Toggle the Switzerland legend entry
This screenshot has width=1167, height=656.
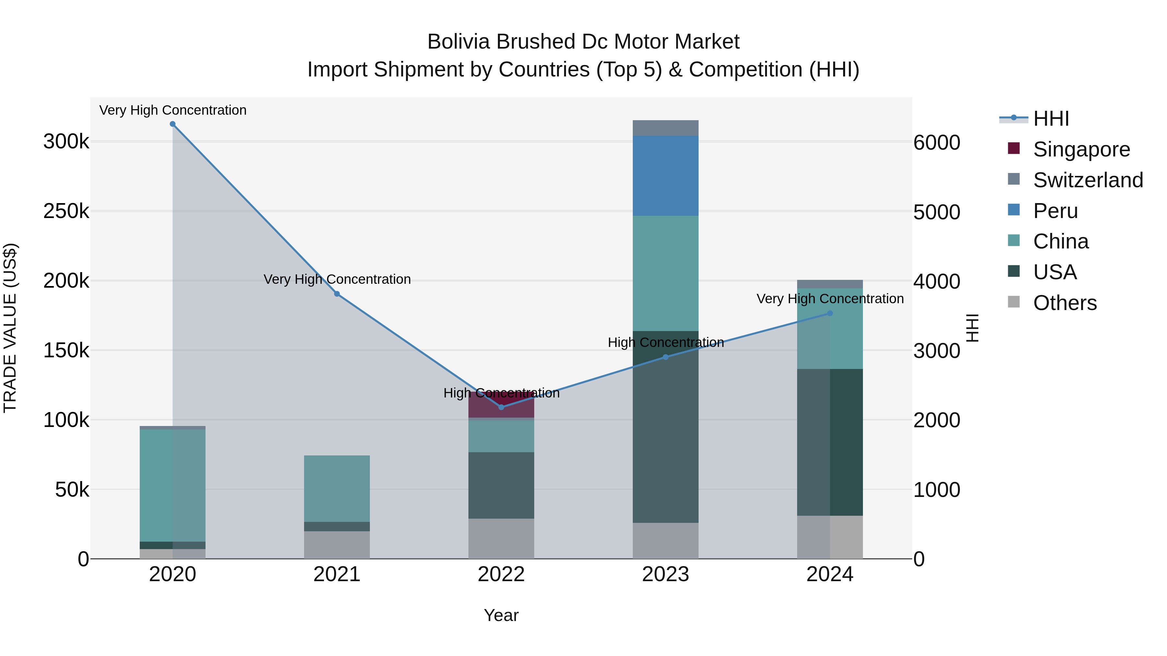(x=1076, y=180)
